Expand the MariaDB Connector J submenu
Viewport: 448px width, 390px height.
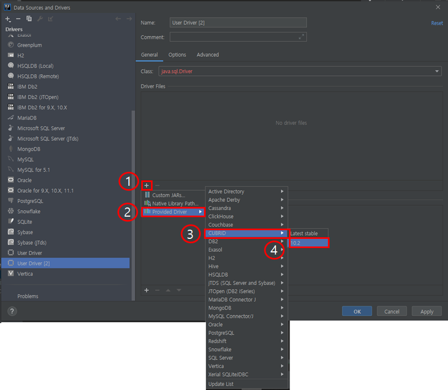pyautogui.click(x=247, y=300)
